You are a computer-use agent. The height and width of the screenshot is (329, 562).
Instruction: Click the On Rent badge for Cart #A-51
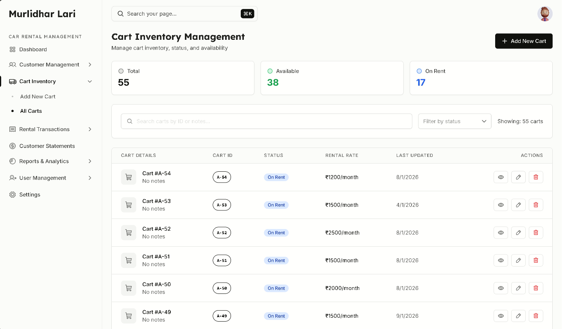tap(276, 260)
